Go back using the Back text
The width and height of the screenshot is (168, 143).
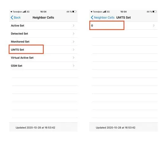coord(17,17)
